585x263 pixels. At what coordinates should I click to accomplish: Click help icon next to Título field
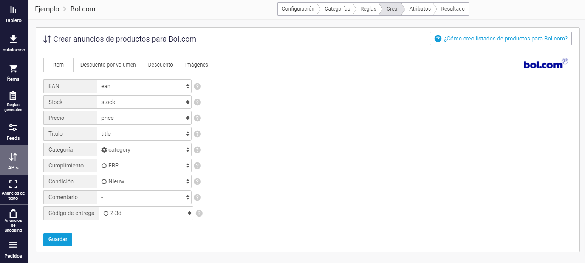pos(197,134)
